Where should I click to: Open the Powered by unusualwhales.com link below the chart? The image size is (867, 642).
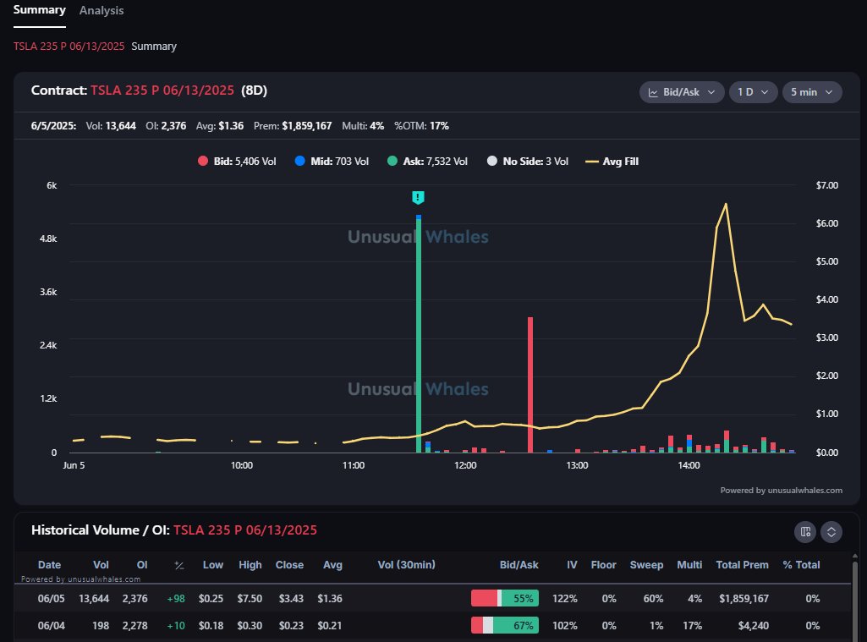[x=782, y=490]
